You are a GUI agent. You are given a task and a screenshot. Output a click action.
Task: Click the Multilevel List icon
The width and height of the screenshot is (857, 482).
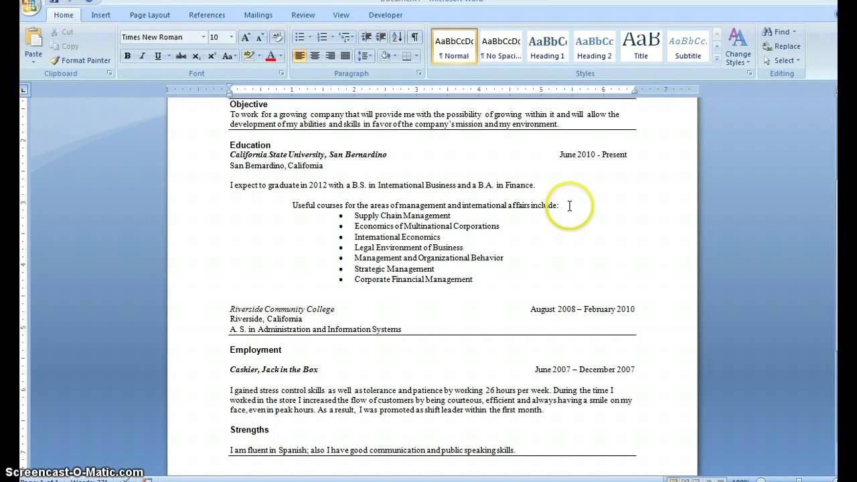click(344, 37)
